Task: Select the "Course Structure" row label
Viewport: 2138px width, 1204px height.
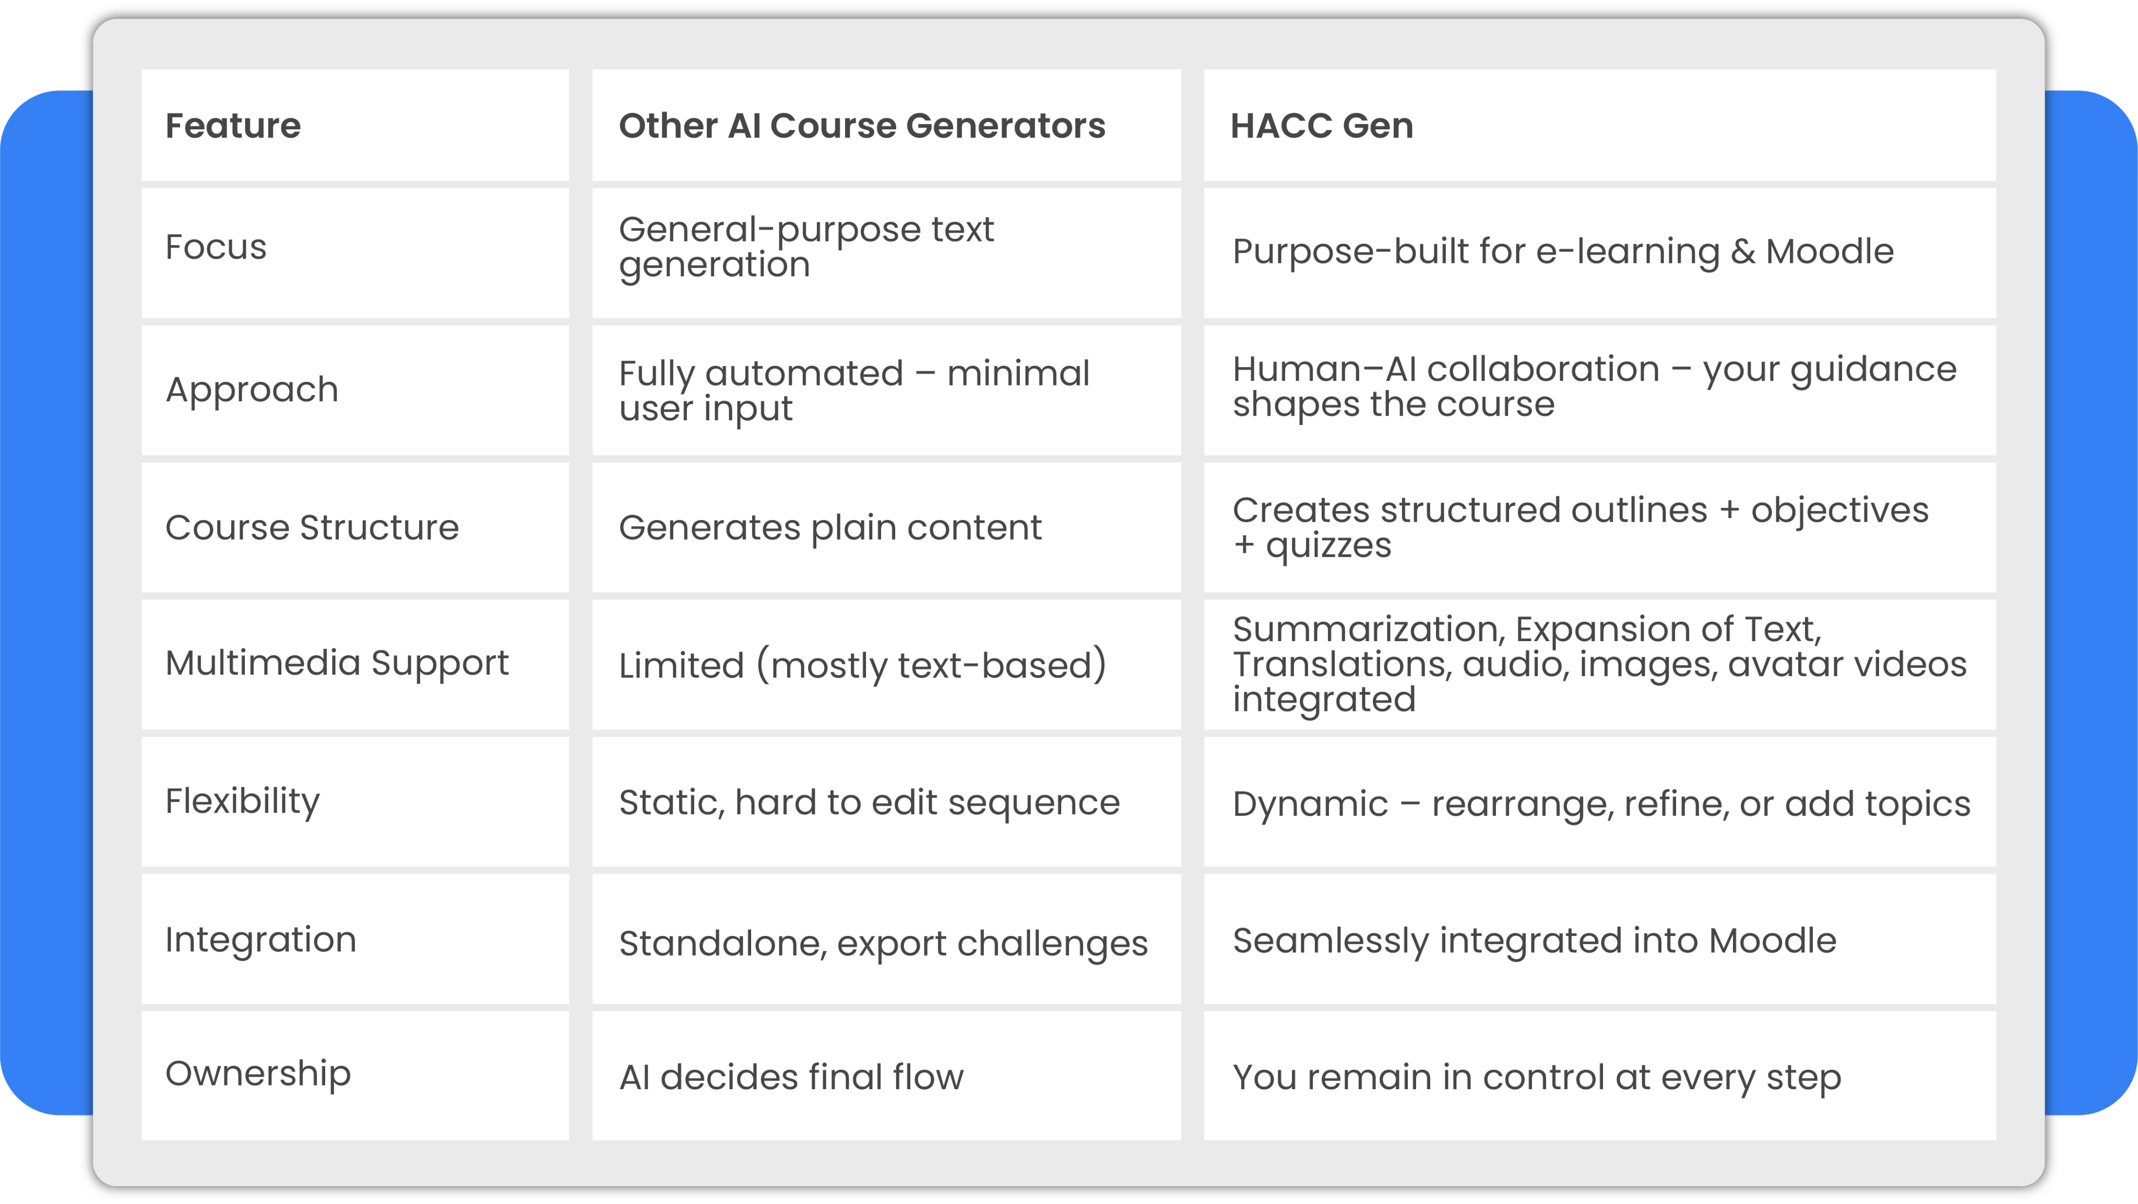Action: point(312,527)
